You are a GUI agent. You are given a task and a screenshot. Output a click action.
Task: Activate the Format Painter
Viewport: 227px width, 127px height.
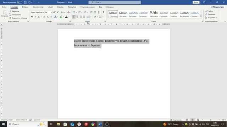coord(18,18)
